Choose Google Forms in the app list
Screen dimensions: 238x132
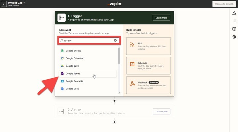click(88, 74)
